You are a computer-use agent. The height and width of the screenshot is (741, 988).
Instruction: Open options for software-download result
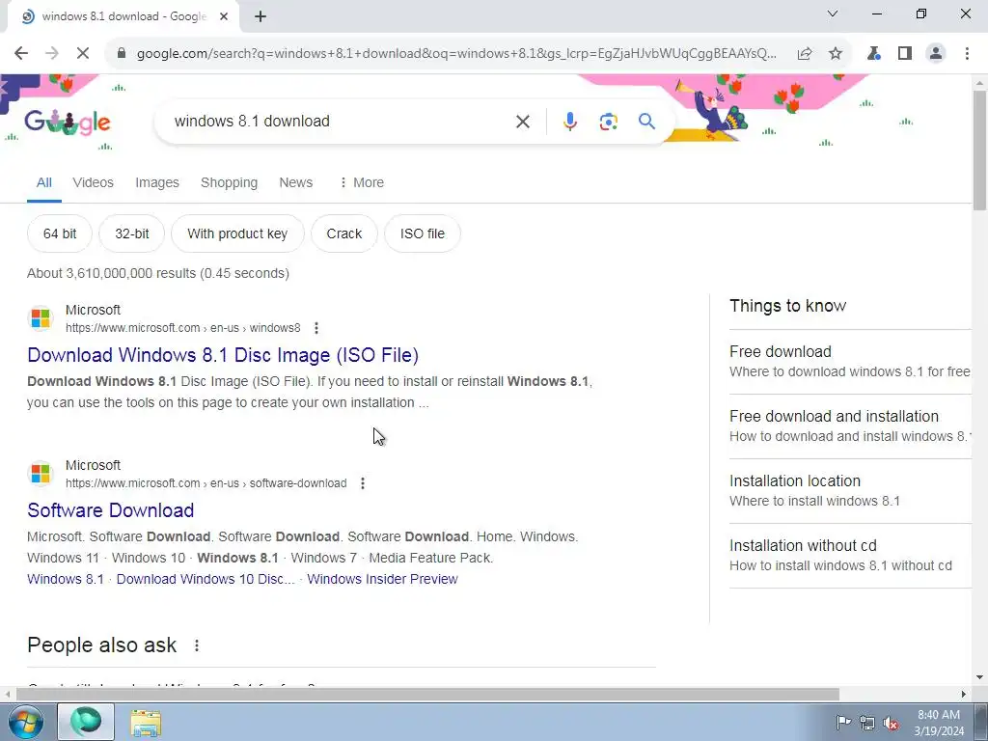[x=363, y=483]
